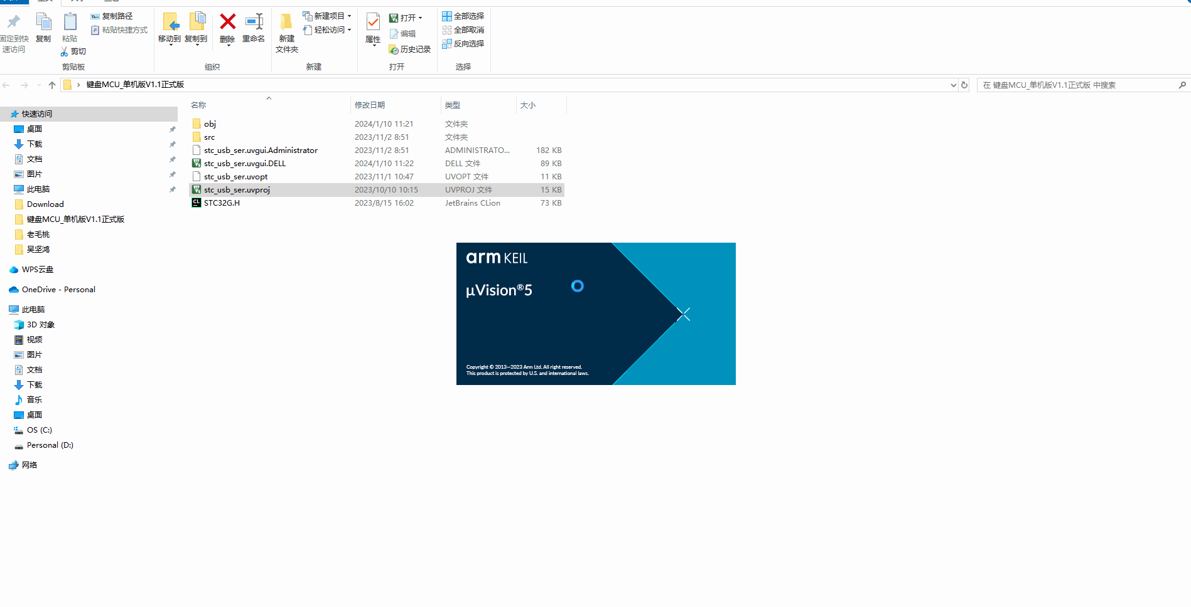Click Paste shortcut (粘贴快捷方式)

119,30
